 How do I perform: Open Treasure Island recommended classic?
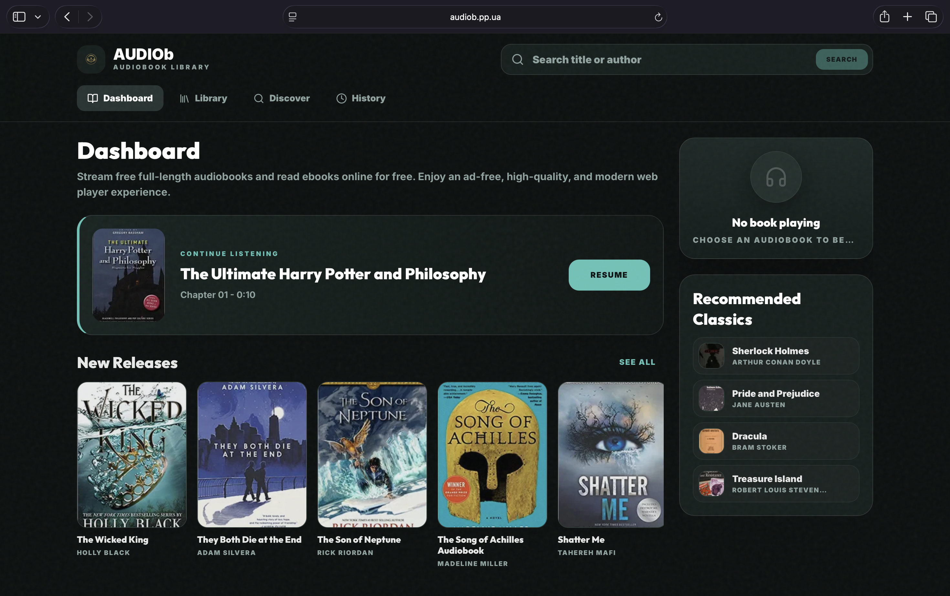(x=776, y=484)
